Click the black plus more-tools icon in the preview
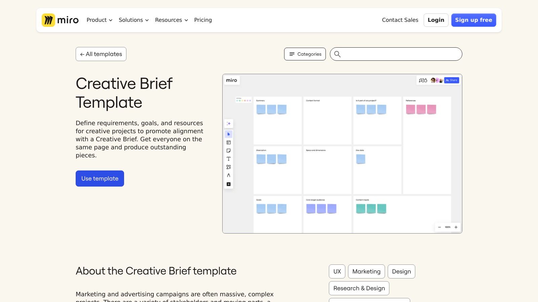The width and height of the screenshot is (538, 302). [229, 184]
